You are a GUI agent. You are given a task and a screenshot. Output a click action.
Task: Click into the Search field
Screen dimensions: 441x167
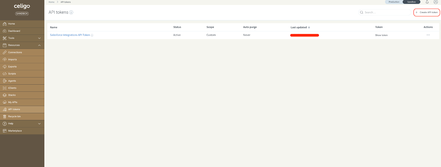coord(384,12)
